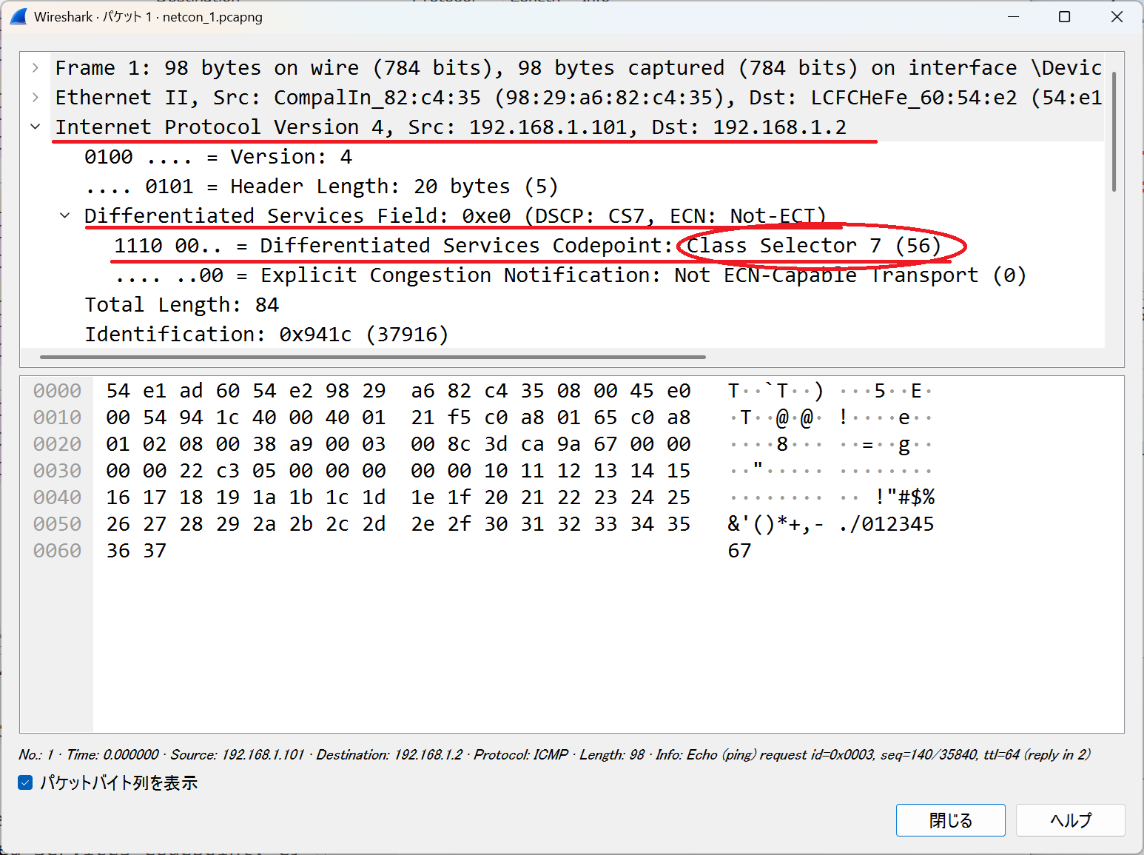The image size is (1144, 855).
Task: Select the Explicit Congestion Notification row
Action: (571, 275)
